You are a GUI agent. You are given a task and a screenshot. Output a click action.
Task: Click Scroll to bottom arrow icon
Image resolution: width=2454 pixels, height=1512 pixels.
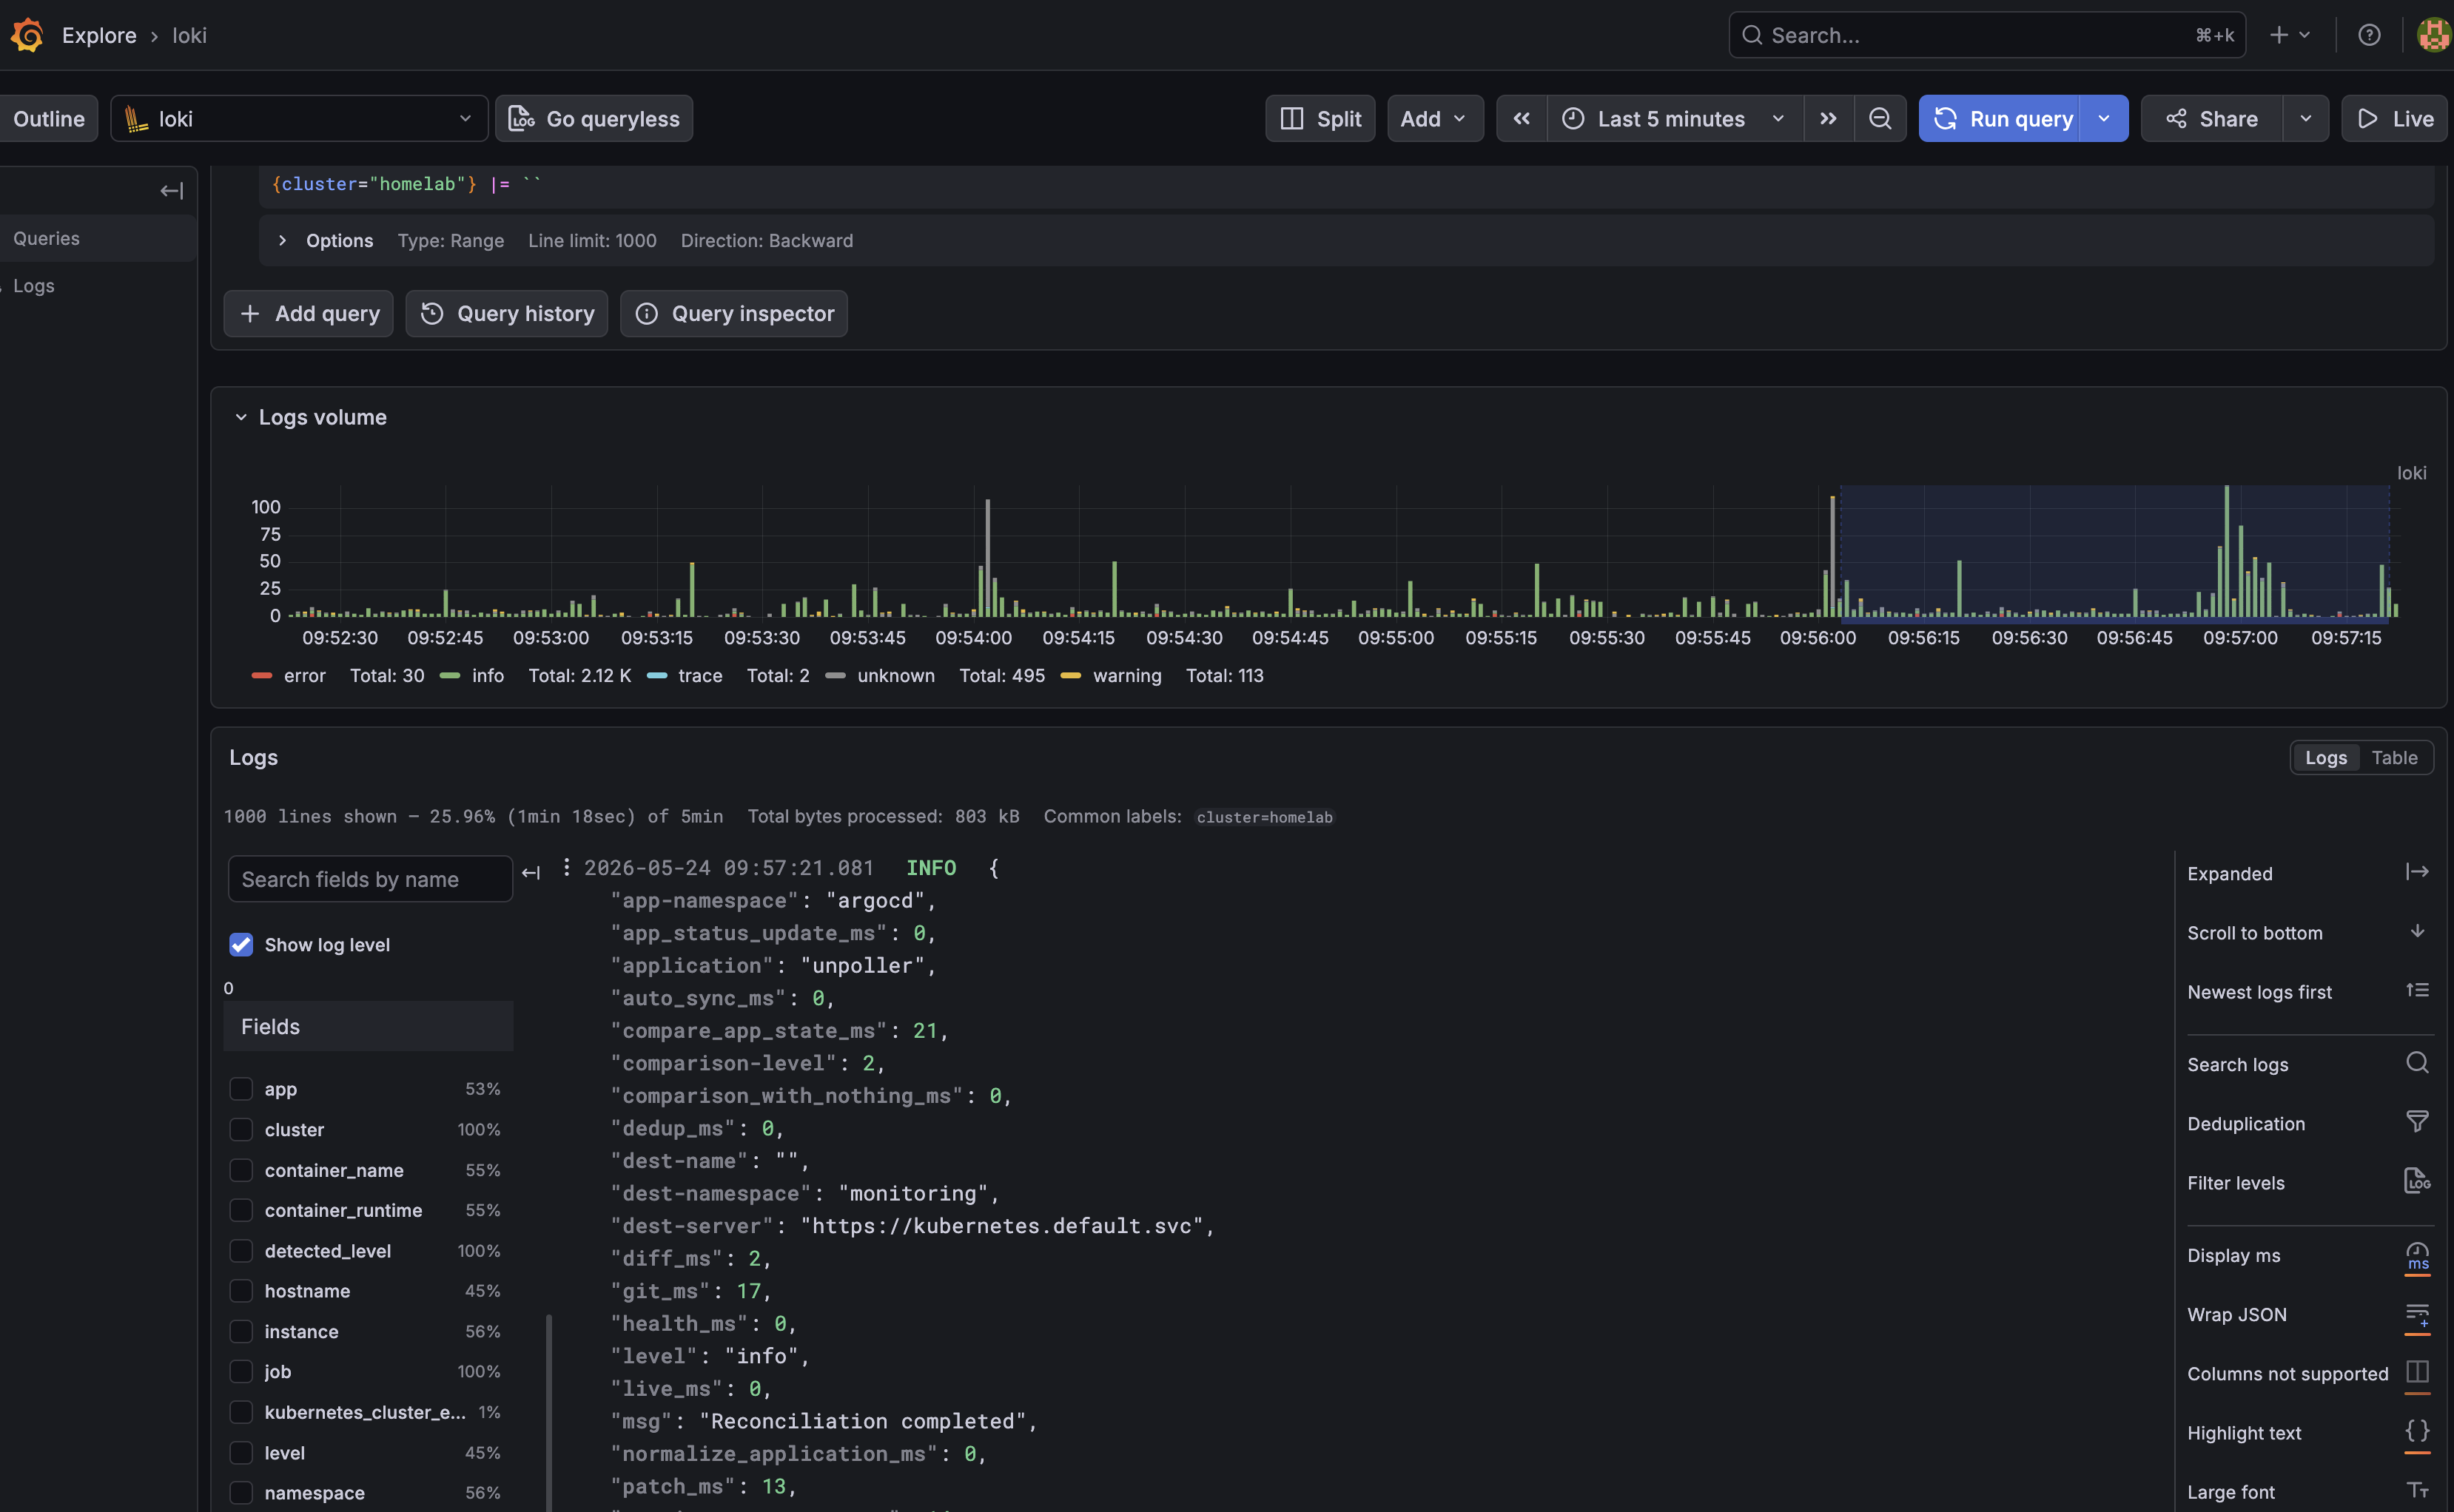2417,932
